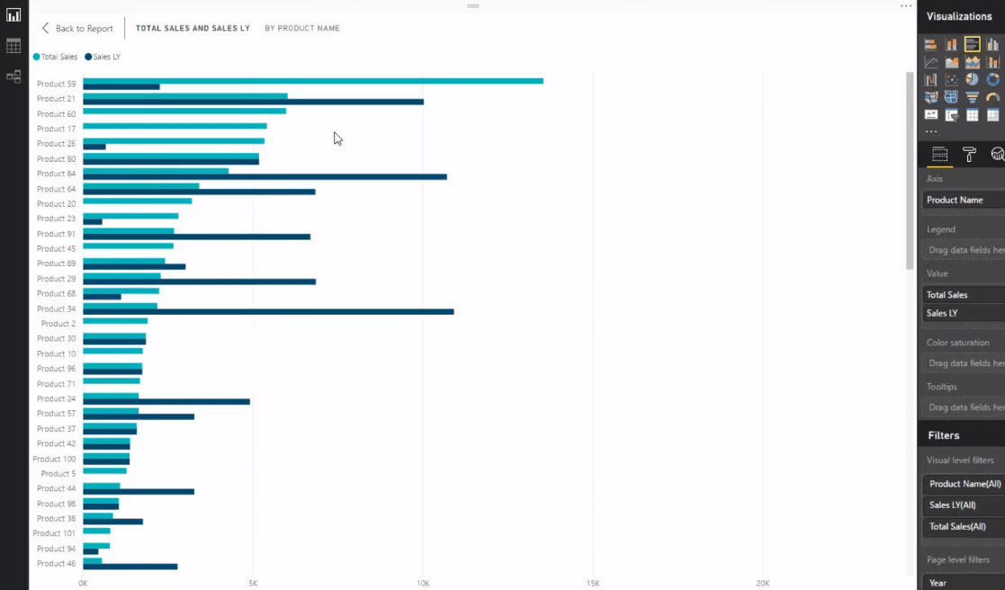The width and height of the screenshot is (1005, 590).
Task: Select the stacked column chart visual
Action: (x=951, y=44)
